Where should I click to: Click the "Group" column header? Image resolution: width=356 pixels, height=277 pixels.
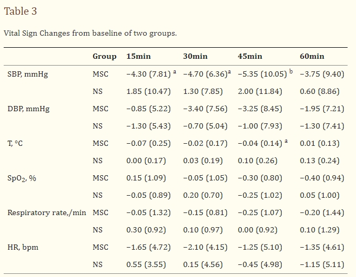coord(104,56)
